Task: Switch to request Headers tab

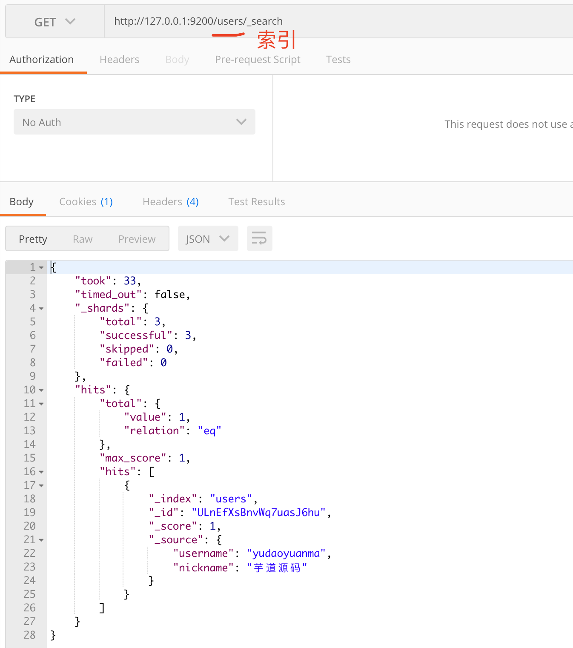Action: [x=119, y=60]
